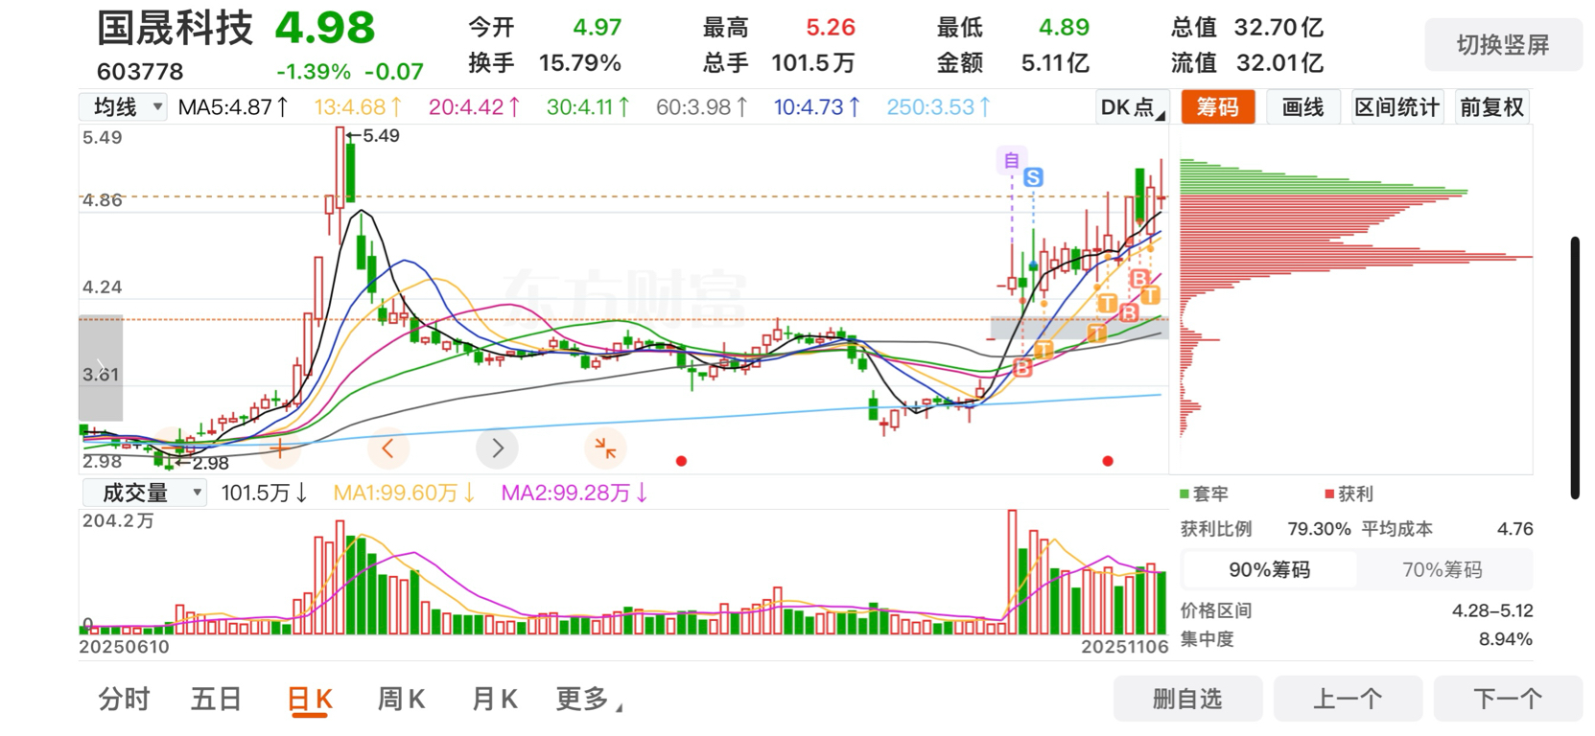
Task: Tap the 集中度 8.94% value
Action: (x=1506, y=639)
